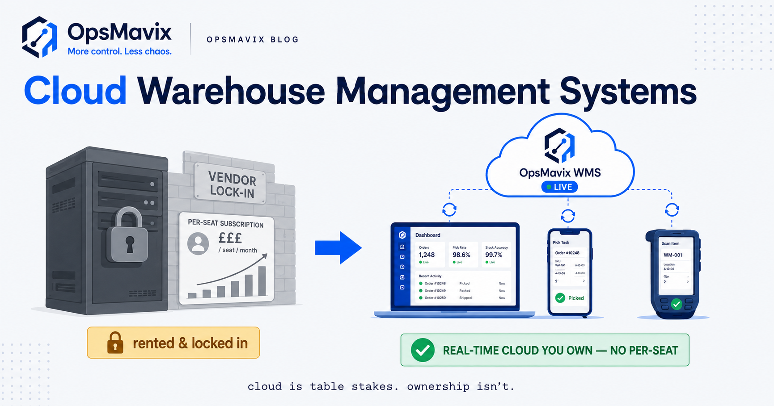
Task: Click the "OpsMavix WMS" label in the cloud
Action: pyautogui.click(x=560, y=173)
